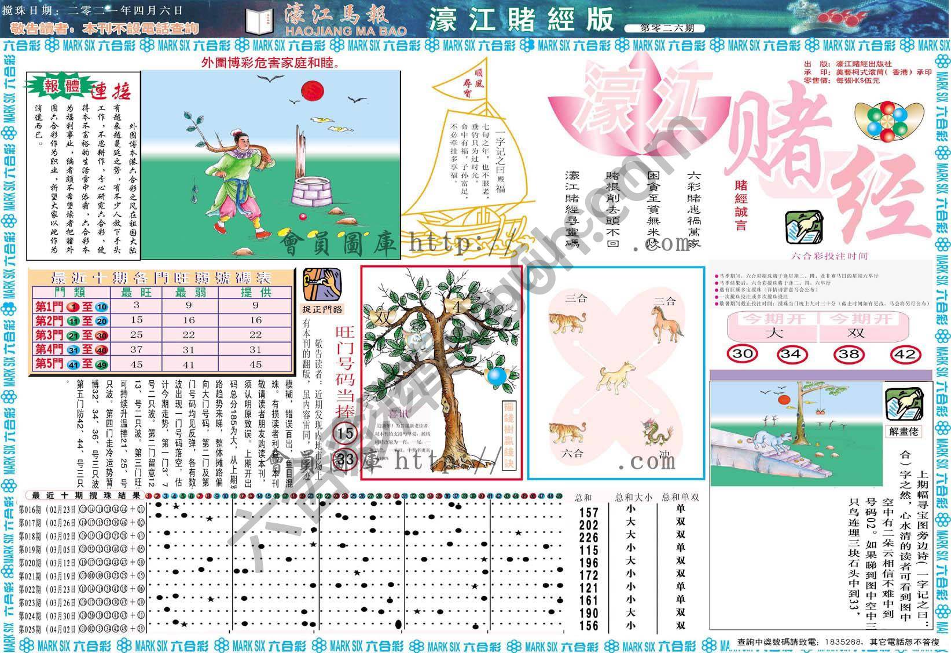Click the 第1門 row label

71,307
